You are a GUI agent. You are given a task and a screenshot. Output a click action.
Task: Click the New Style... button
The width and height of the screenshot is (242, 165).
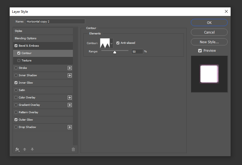coord(209,42)
